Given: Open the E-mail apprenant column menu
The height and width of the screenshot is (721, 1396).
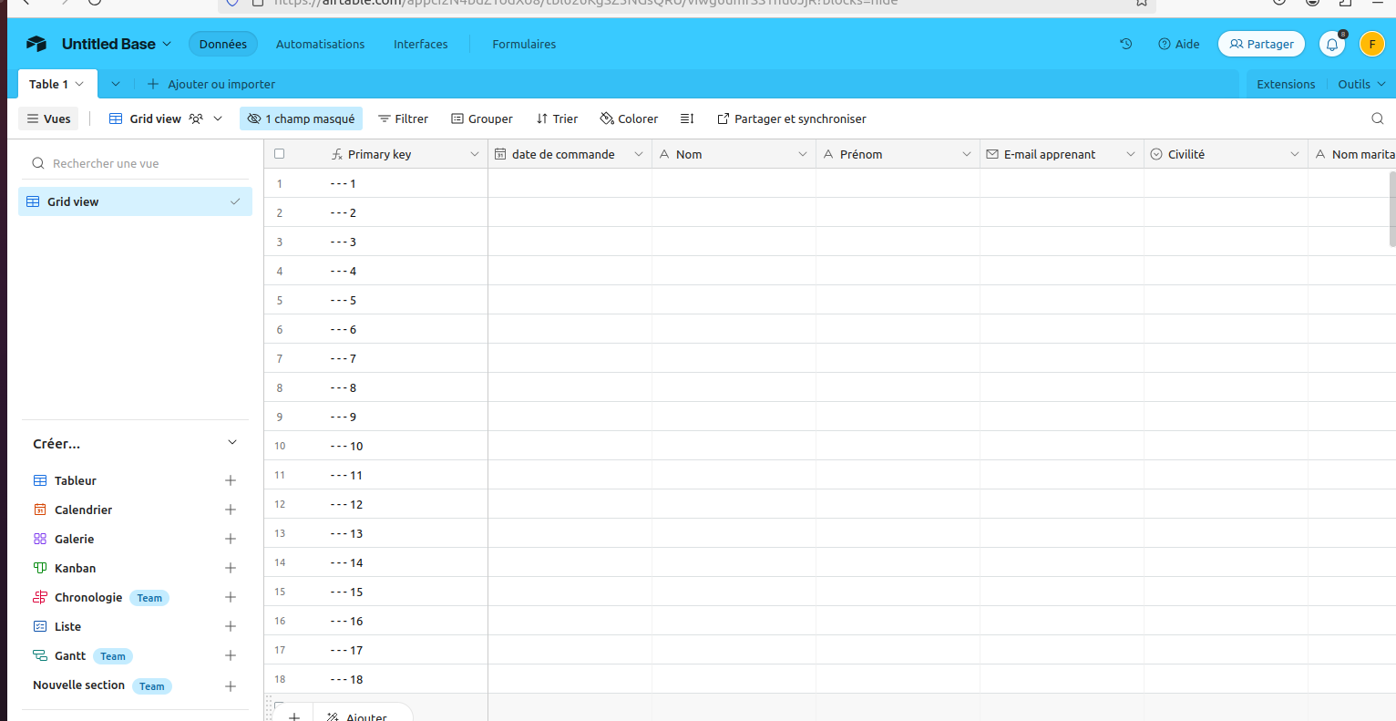Looking at the screenshot, I should [1131, 154].
